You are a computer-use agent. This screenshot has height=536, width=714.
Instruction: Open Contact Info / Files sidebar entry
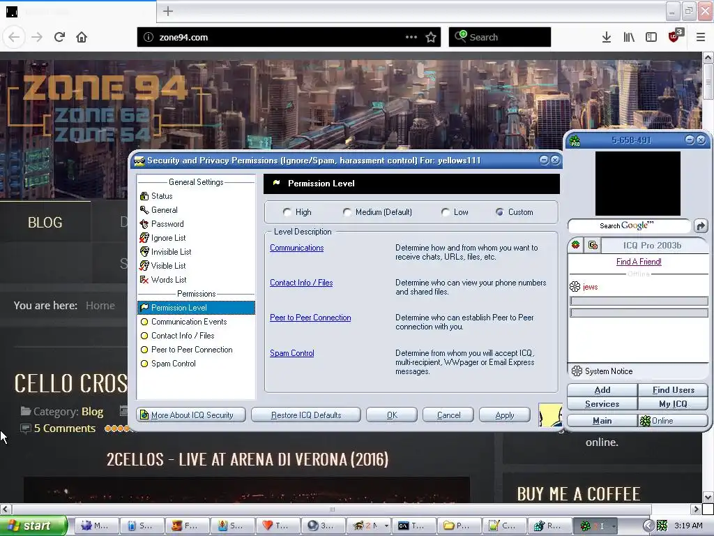click(x=183, y=336)
